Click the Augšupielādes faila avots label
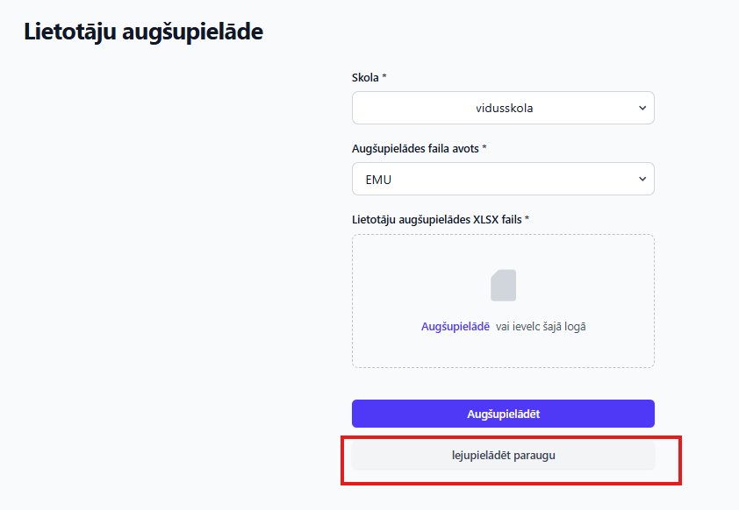The height and width of the screenshot is (510, 739). point(415,149)
